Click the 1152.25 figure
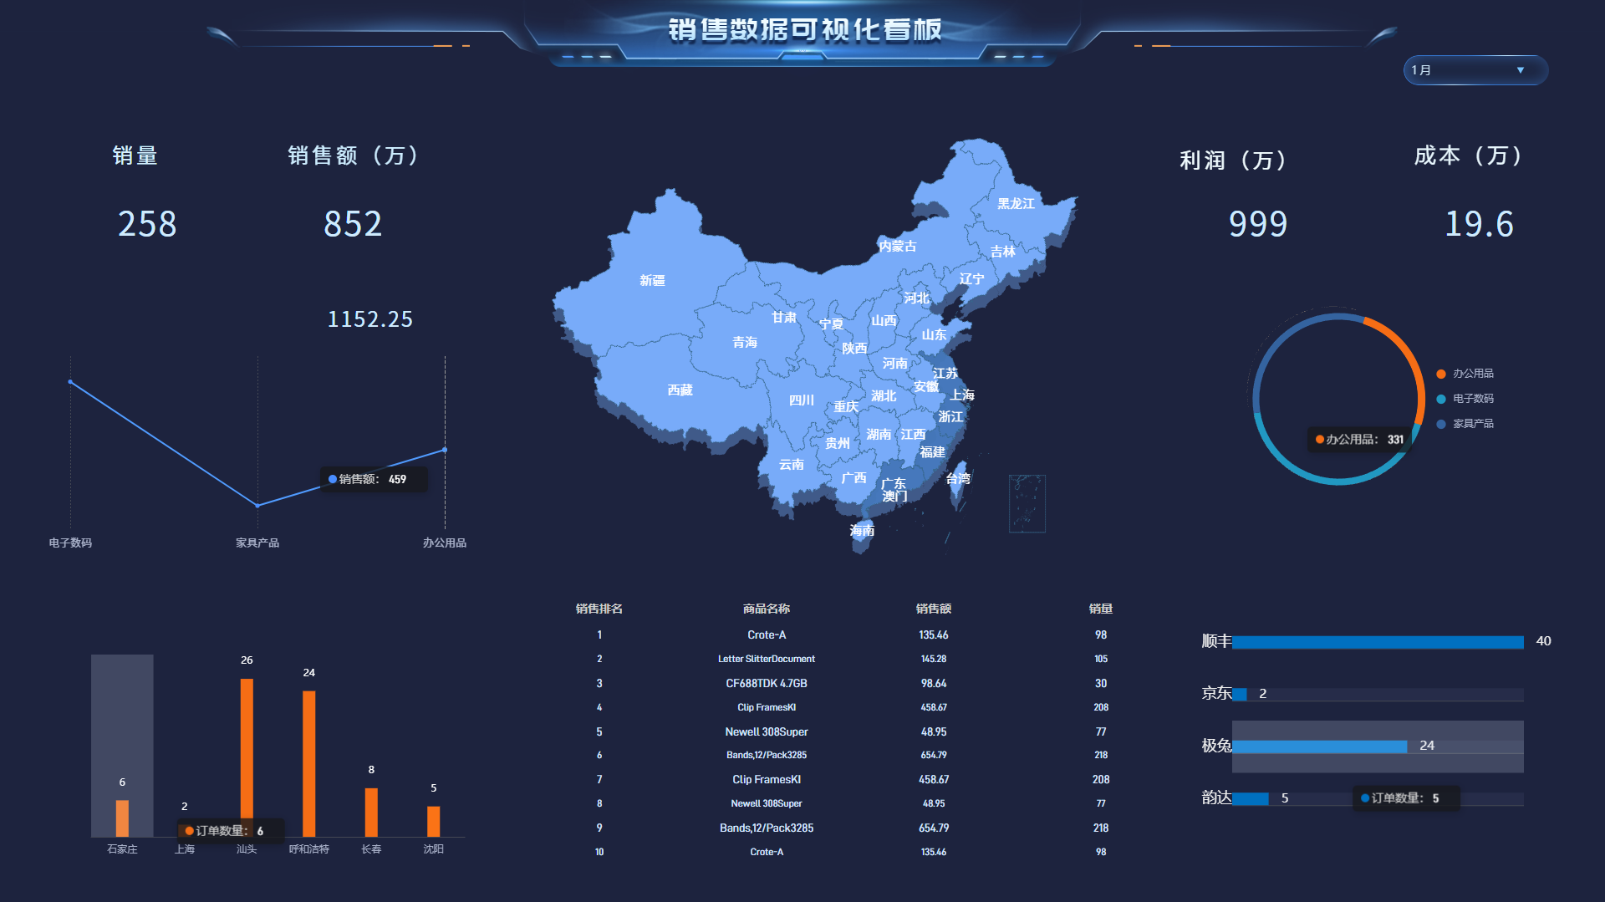Viewport: 1605px width, 902px height. tap(370, 319)
